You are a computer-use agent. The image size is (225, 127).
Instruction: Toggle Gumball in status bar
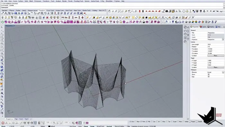point(109,126)
